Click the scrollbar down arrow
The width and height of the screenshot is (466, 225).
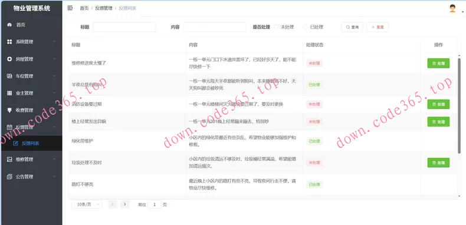459,196
